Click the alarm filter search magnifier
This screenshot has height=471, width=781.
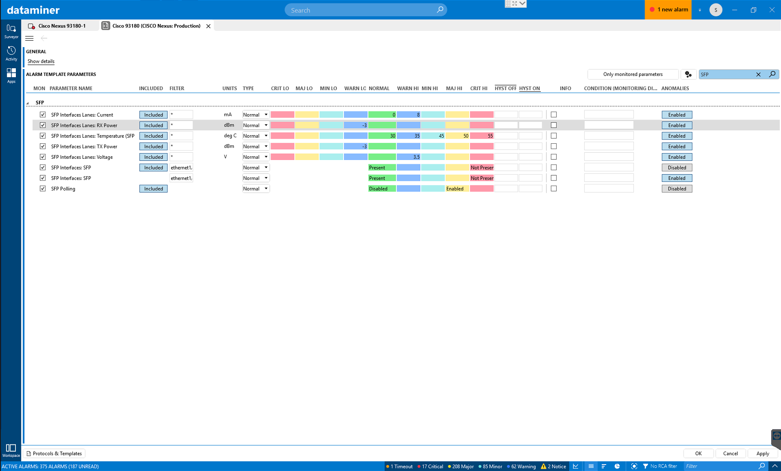[761, 466]
